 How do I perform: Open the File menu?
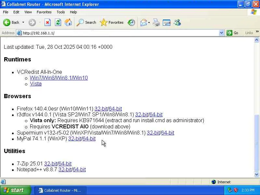click(6, 12)
